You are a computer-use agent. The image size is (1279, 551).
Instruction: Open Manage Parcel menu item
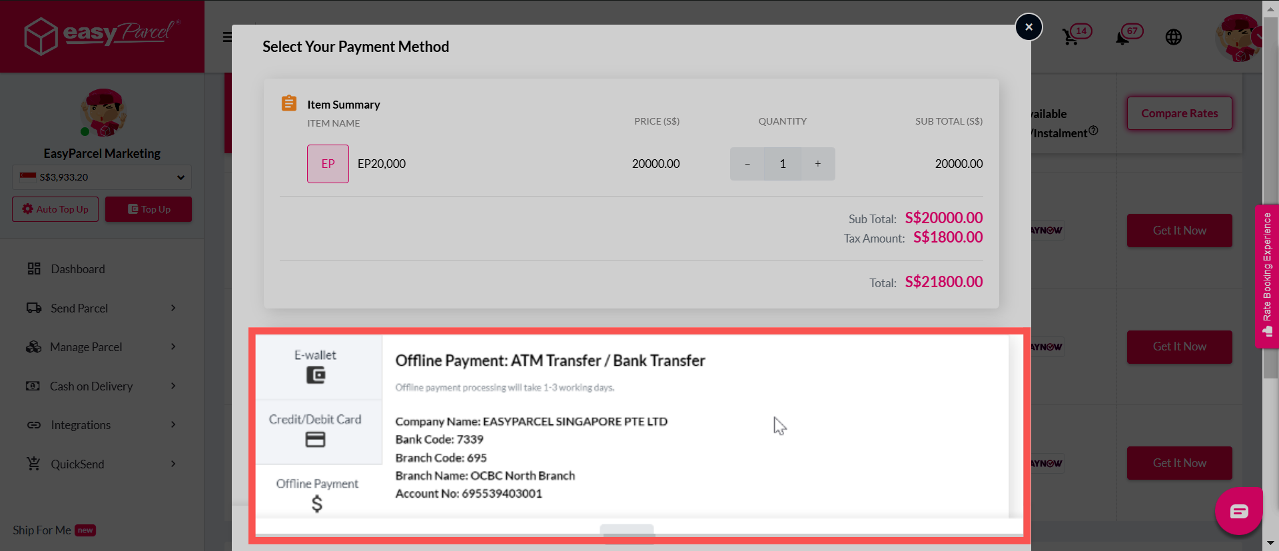pyautogui.click(x=86, y=347)
